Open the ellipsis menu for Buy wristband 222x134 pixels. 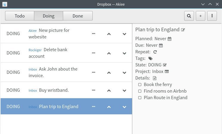pos(94,90)
